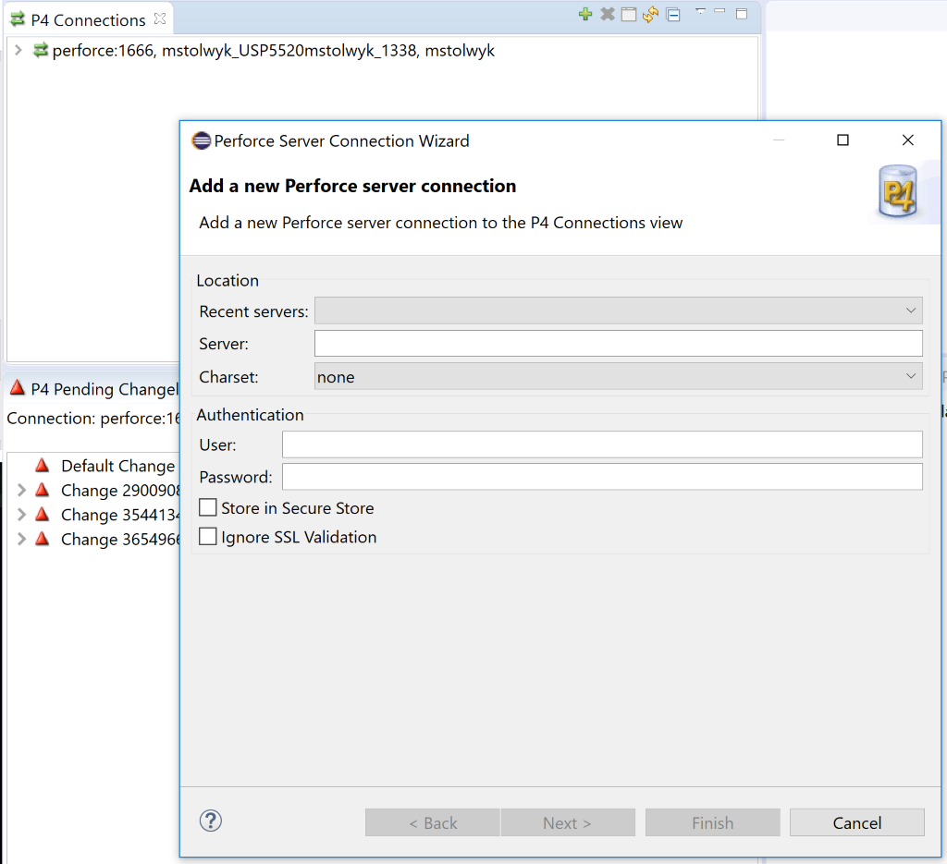
Task: Select the P4 Connections tab
Action: [88, 20]
